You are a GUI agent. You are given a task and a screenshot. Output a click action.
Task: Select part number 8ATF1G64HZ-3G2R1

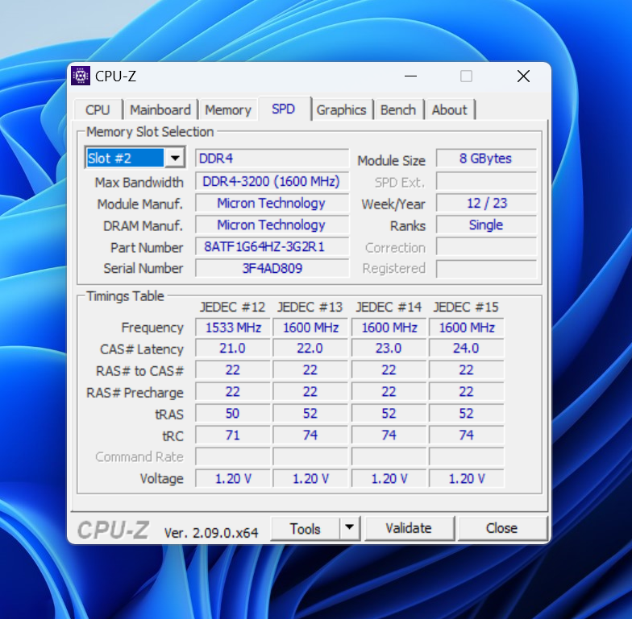click(272, 246)
